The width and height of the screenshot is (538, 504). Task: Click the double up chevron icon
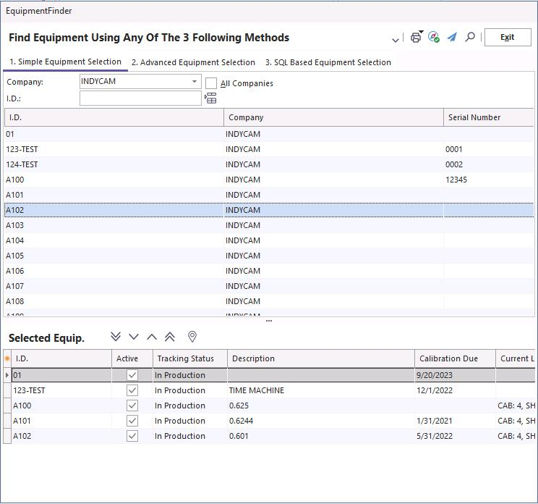tap(170, 337)
